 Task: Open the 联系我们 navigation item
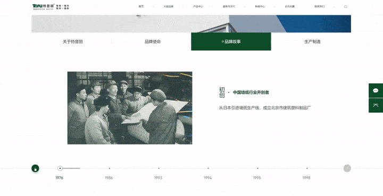coord(320,6)
